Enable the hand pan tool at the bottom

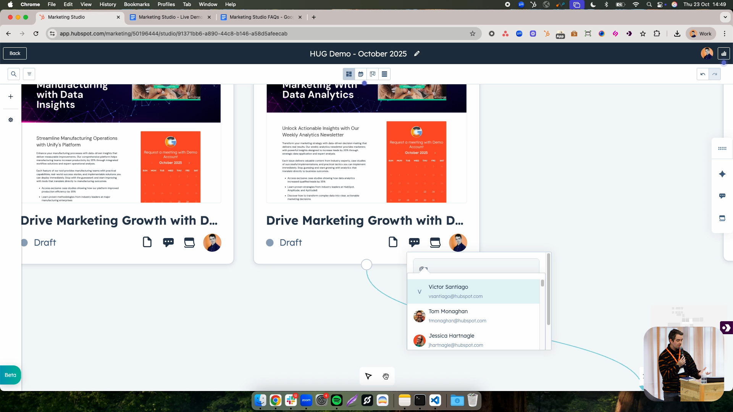[386, 376]
